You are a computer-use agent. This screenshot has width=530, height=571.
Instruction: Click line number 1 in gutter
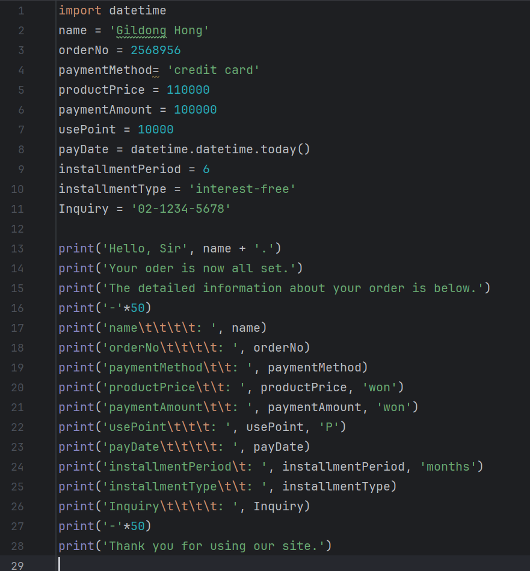click(x=21, y=11)
